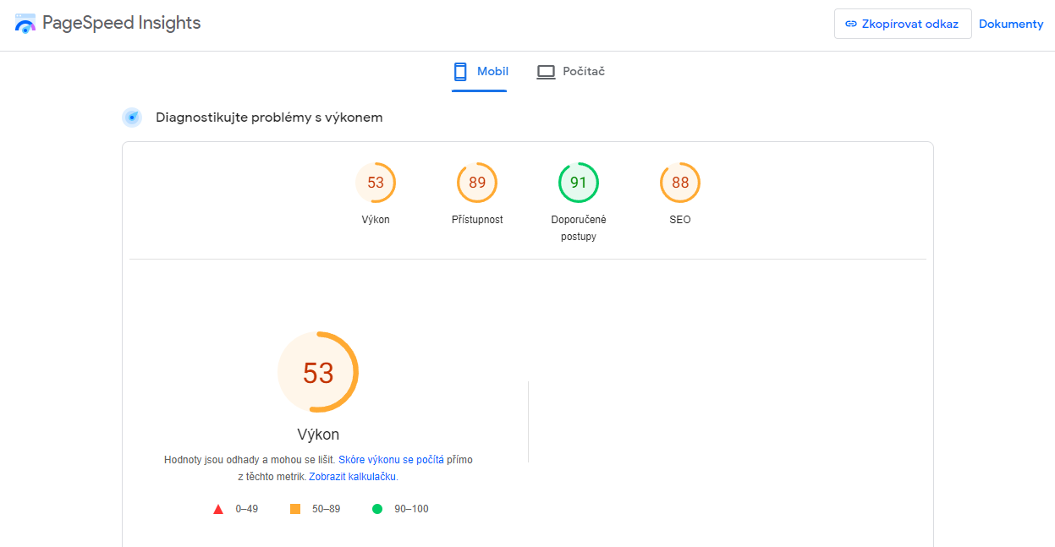Click the green circle 90–100 legend icon

click(x=377, y=509)
